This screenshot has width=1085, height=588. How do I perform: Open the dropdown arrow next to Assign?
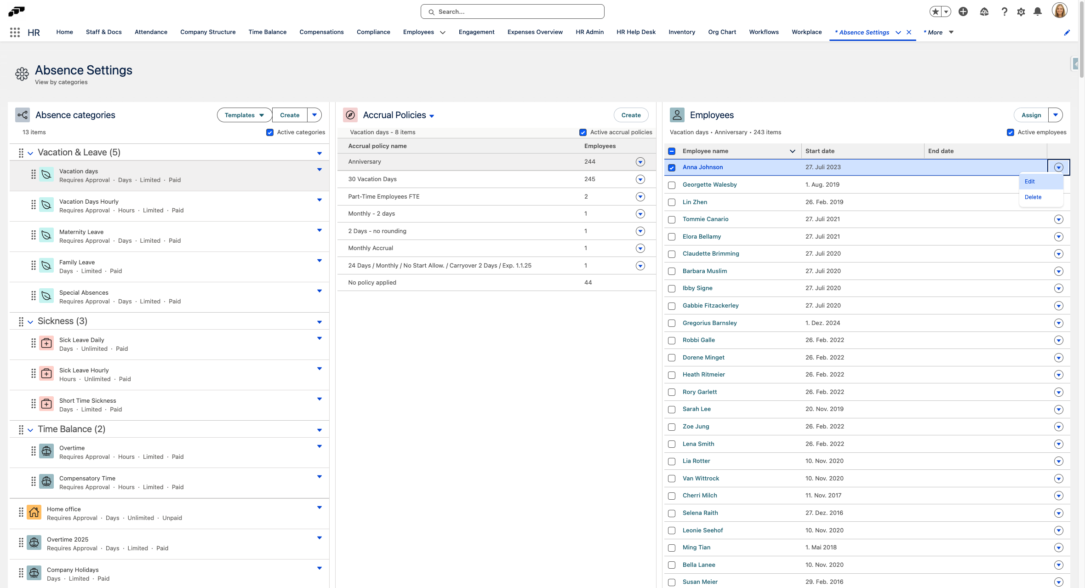(x=1056, y=115)
